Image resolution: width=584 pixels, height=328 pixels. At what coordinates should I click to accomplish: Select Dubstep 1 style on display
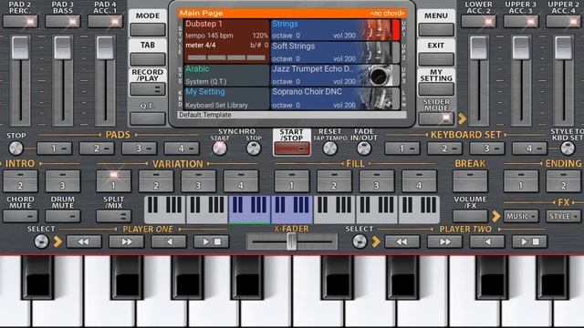[226, 41]
